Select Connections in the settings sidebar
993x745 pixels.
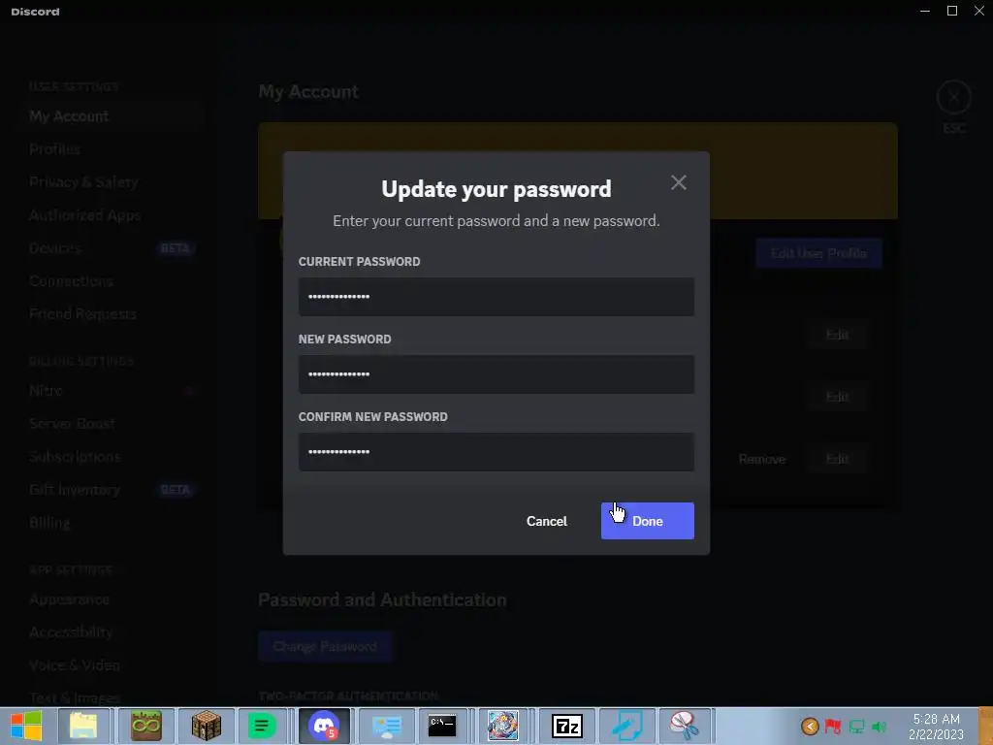pyautogui.click(x=110, y=280)
